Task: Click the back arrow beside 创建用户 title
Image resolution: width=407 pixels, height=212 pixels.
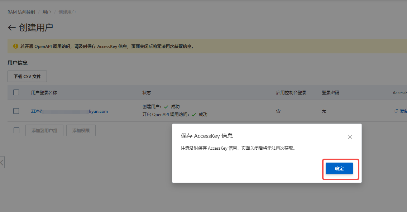Action: pyautogui.click(x=11, y=28)
